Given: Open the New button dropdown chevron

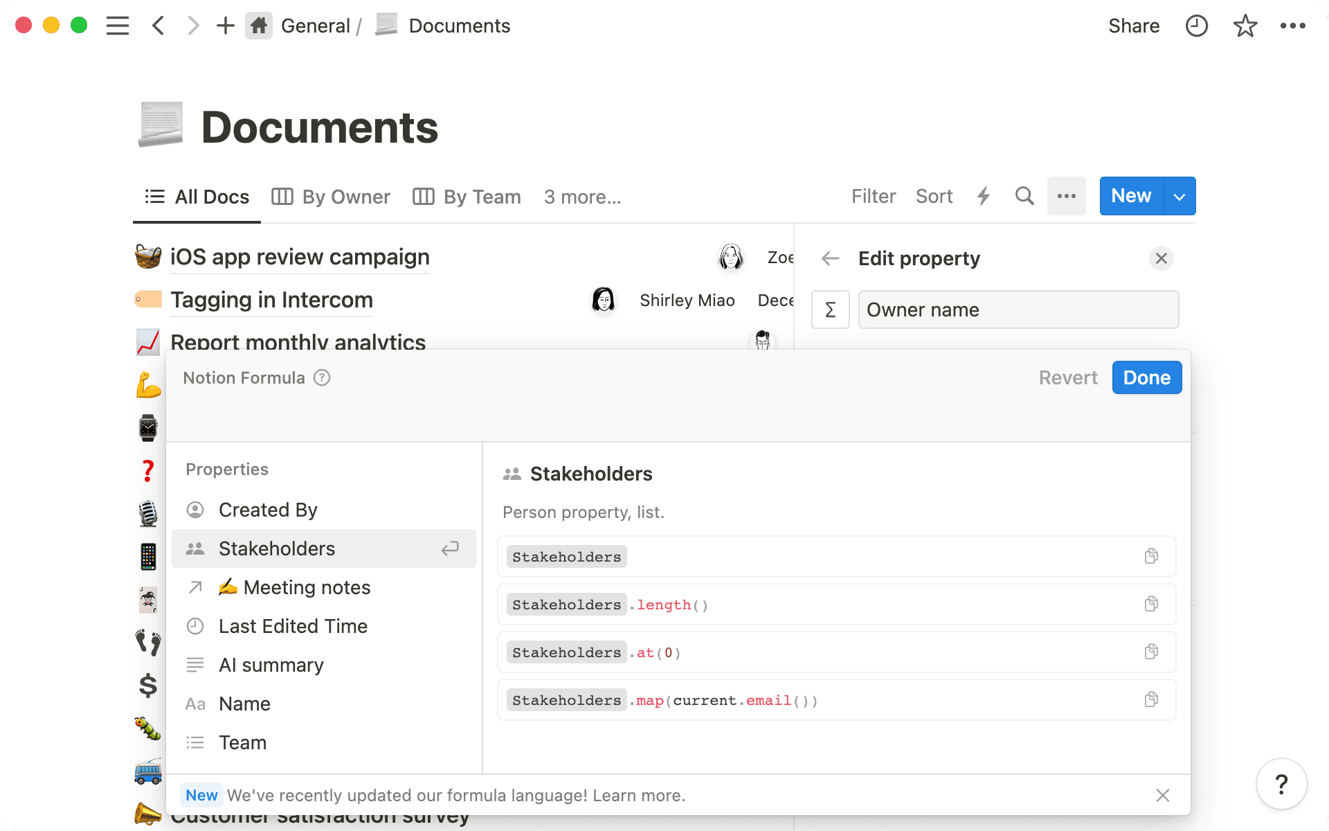Looking at the screenshot, I should coord(1178,196).
